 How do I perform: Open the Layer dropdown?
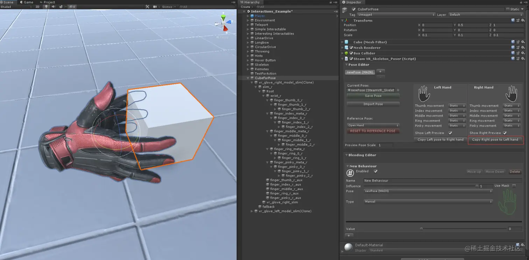486,15
